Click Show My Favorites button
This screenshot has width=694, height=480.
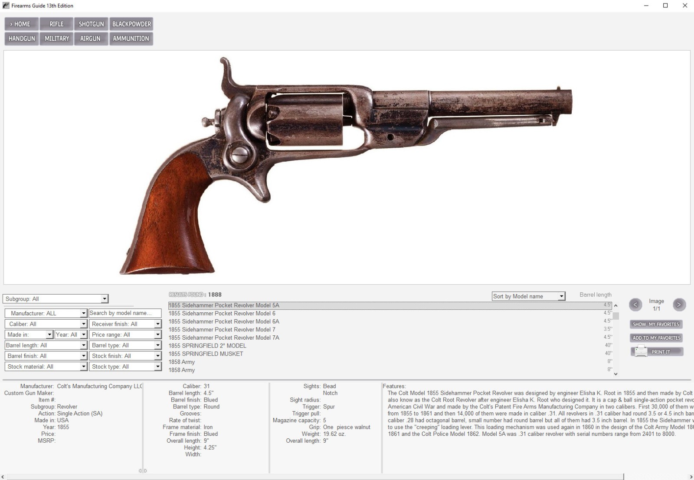pyautogui.click(x=656, y=324)
